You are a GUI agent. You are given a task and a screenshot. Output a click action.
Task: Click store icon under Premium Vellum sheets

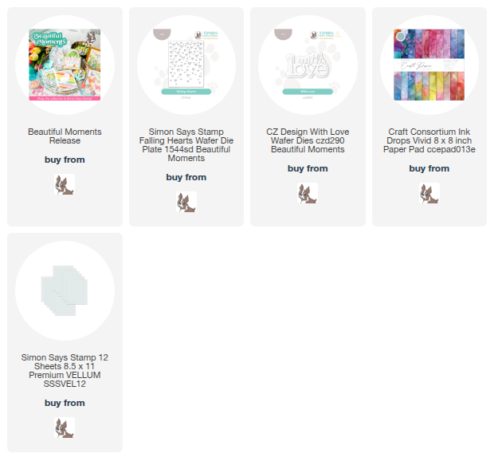pyautogui.click(x=65, y=428)
